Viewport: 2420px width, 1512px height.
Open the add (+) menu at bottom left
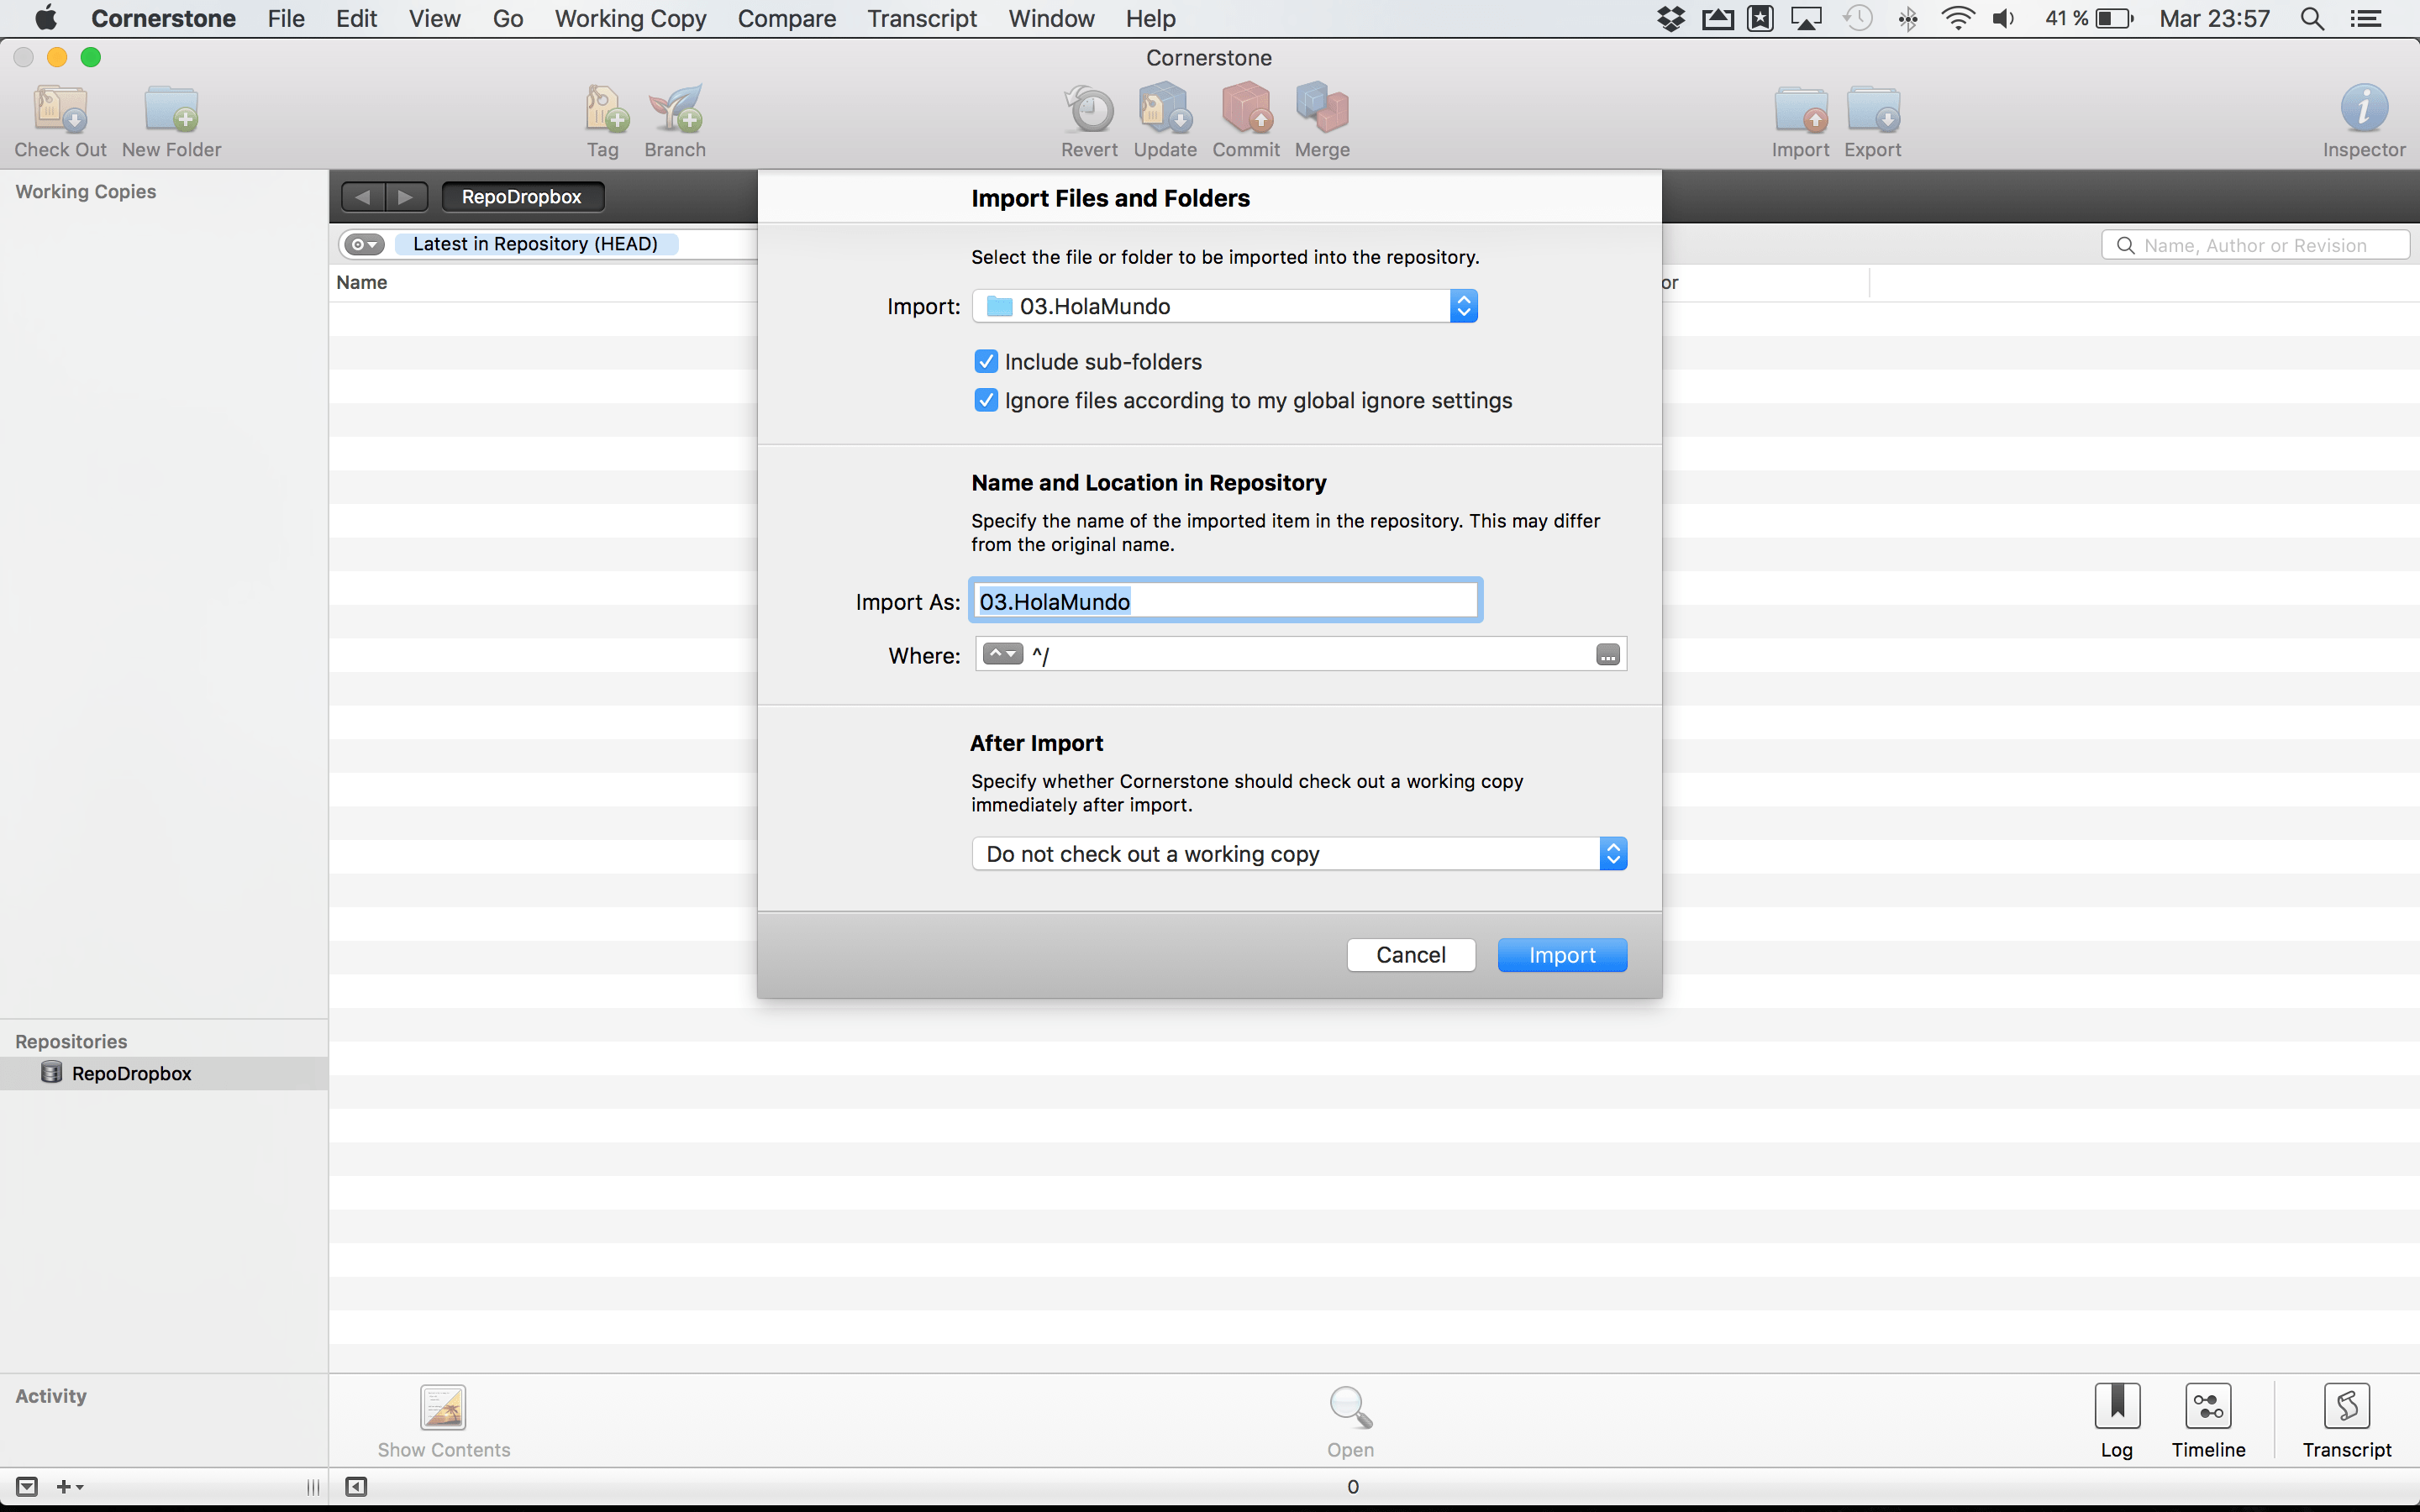pyautogui.click(x=69, y=1487)
